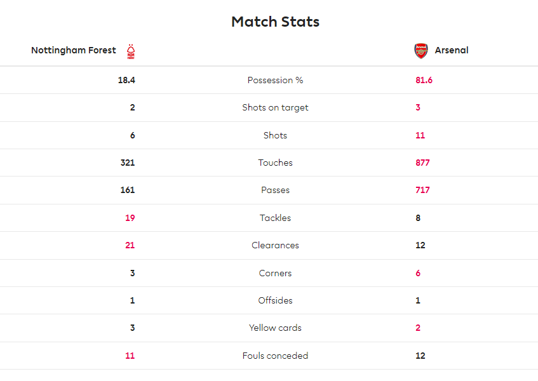Select Arsenal's 81.6 possession value
The width and height of the screenshot is (538, 381).
tap(424, 80)
